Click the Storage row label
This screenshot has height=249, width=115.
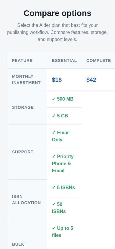(x=23, y=107)
